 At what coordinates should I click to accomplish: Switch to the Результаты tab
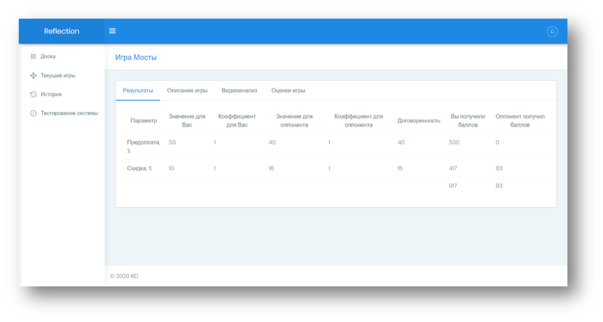point(138,91)
